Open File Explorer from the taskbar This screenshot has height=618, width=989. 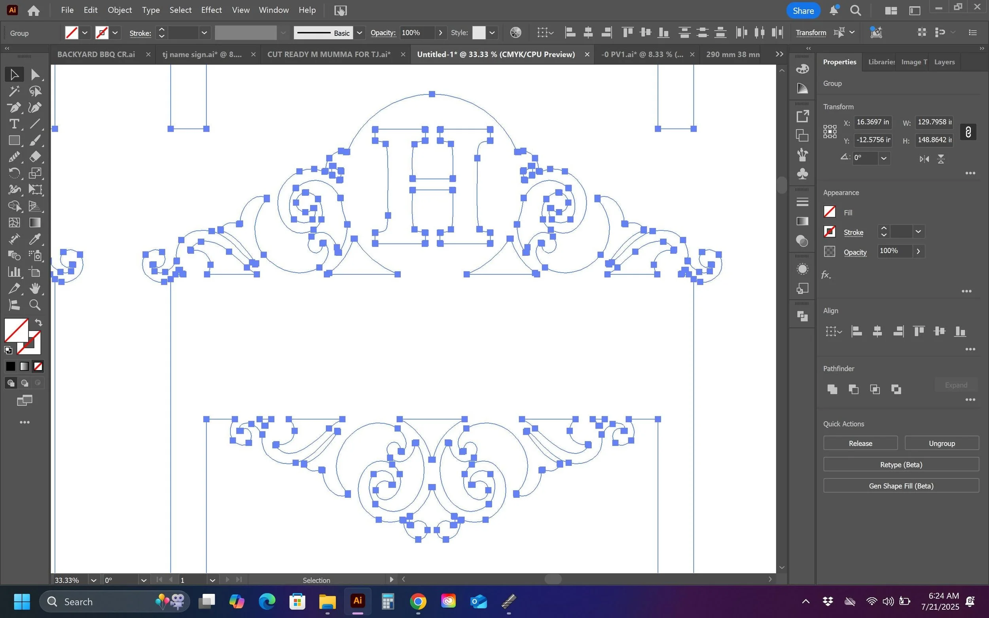pyautogui.click(x=327, y=602)
